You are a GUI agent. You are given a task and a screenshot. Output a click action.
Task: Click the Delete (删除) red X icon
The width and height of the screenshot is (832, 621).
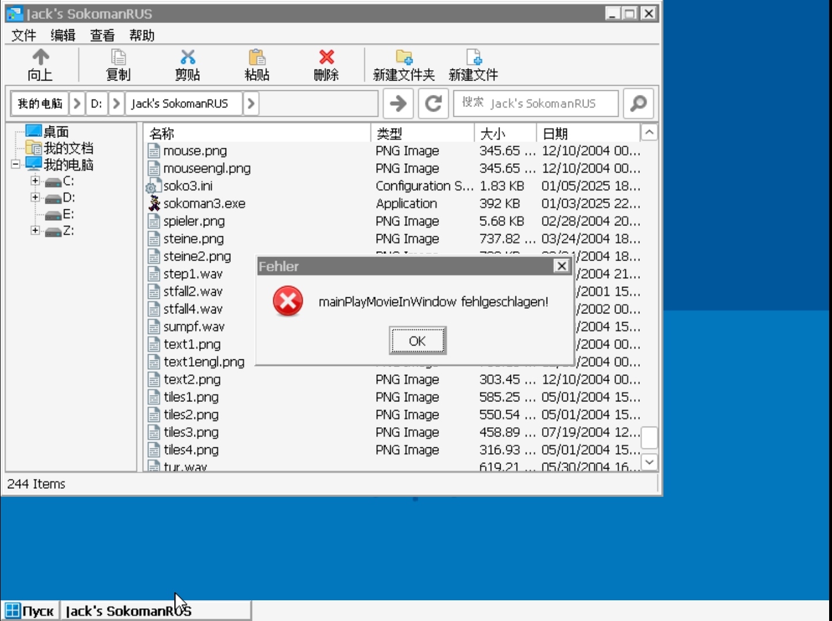click(326, 57)
